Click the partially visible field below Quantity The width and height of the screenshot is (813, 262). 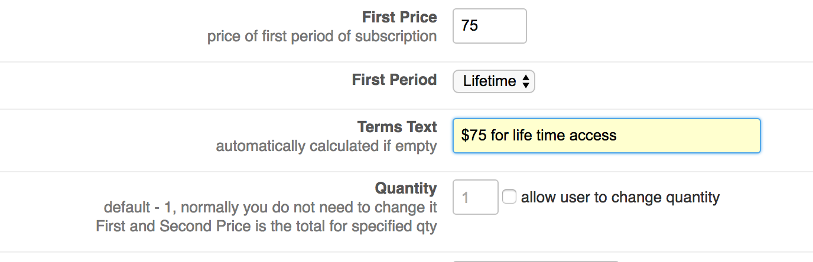click(535, 260)
